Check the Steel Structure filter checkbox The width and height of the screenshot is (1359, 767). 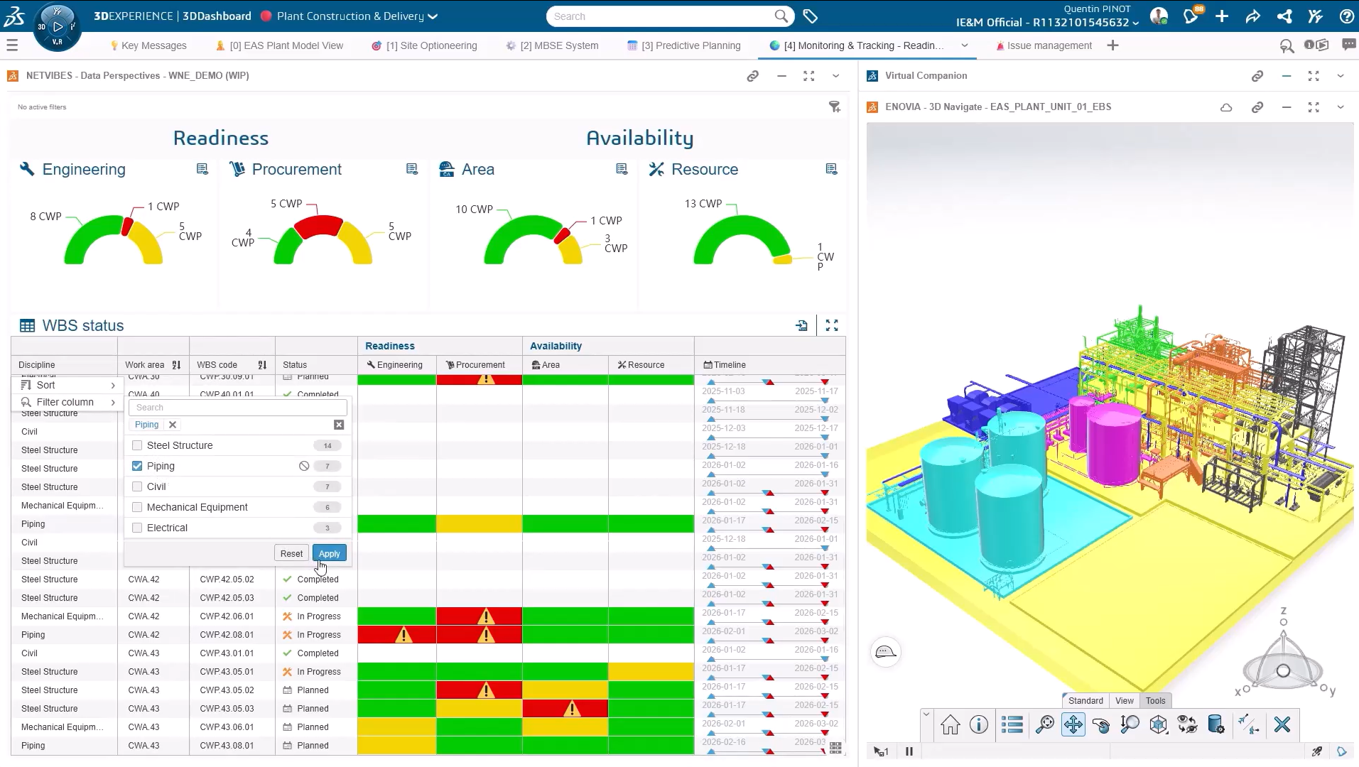pos(137,445)
